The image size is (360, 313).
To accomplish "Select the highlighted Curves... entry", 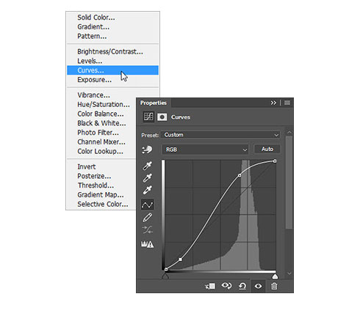I will pyautogui.click(x=112, y=70).
